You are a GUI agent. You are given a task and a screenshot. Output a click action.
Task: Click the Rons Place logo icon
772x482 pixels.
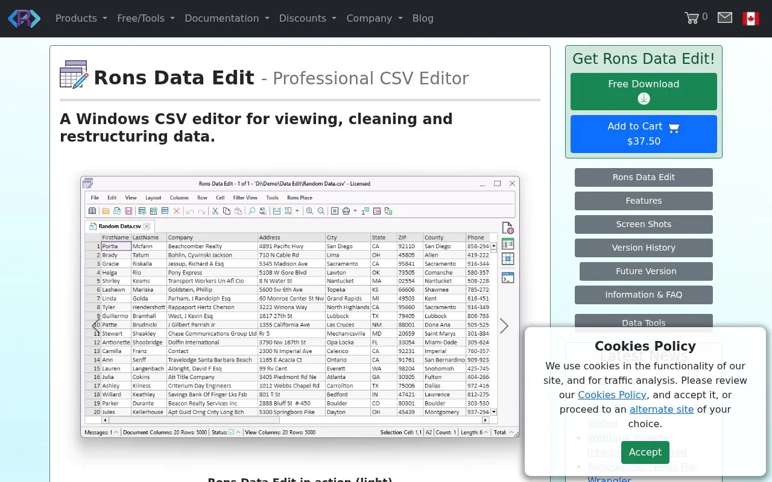[x=24, y=19]
